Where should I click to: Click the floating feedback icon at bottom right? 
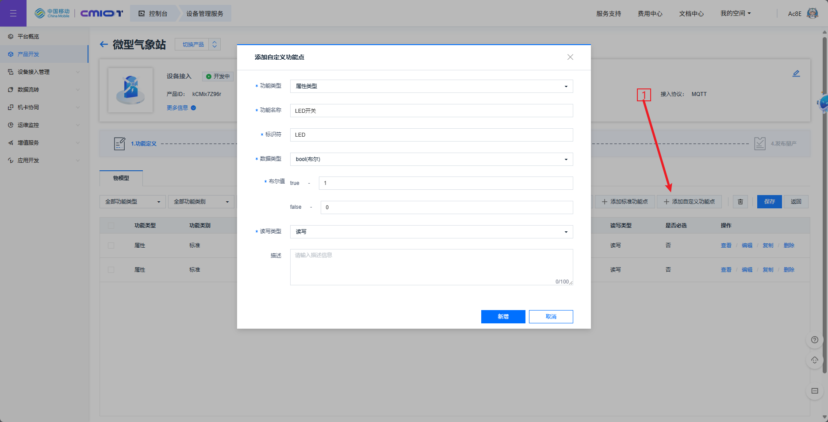tap(815, 391)
